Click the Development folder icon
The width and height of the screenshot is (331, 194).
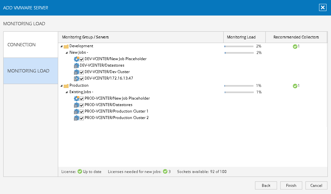(66, 46)
